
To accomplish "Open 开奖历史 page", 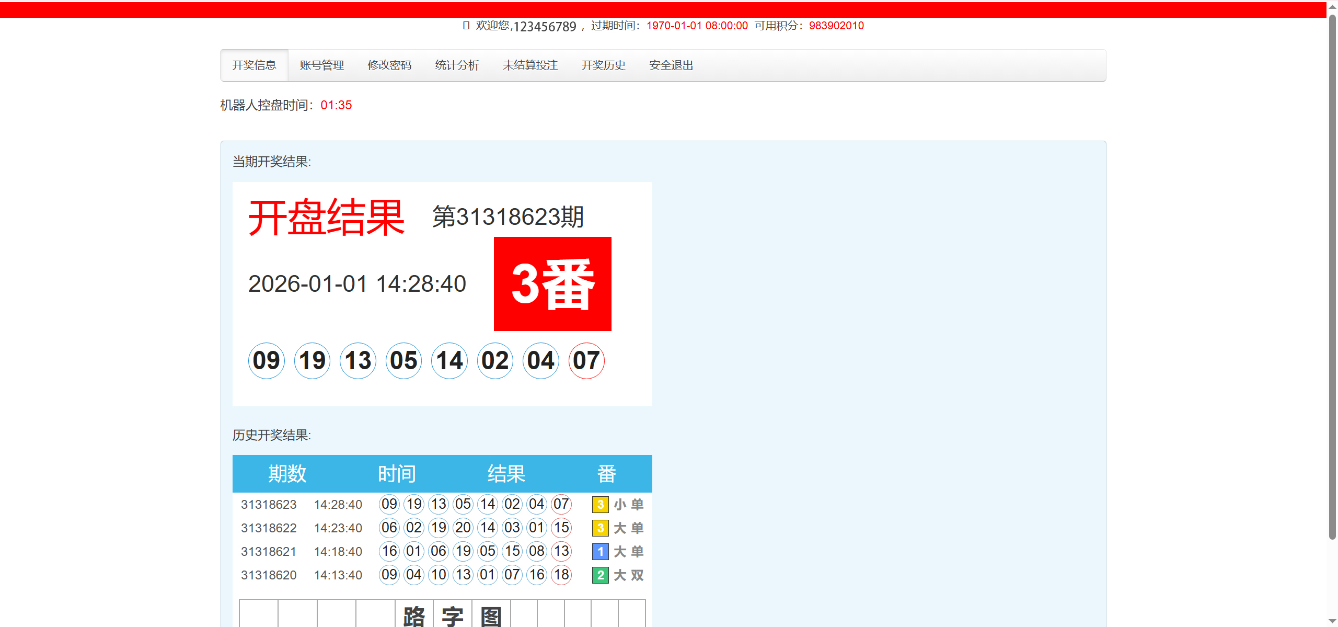I will click(603, 65).
